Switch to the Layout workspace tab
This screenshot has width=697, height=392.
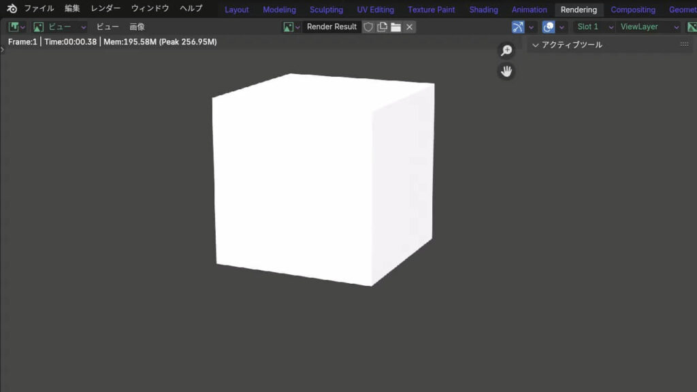[236, 10]
